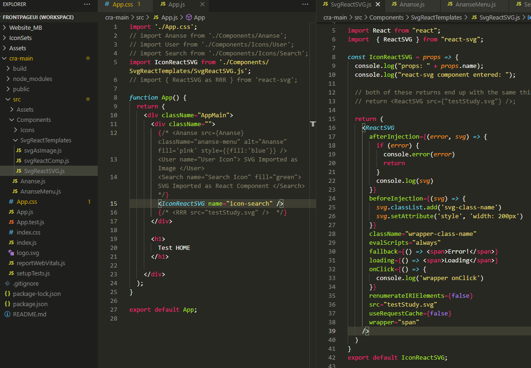Image resolution: width=531 pixels, height=368 pixels.
Task: Open the Explorer more actions ellipsis
Action: tap(87, 4)
